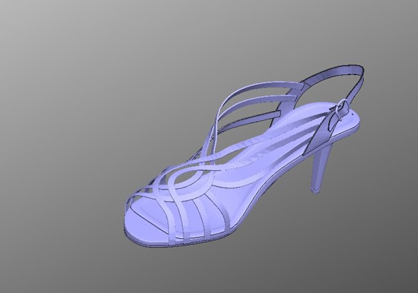Image resolution: width=418 pixels, height=293 pixels.
Task: Select the front sole edge below the toe
Action: [149, 241]
